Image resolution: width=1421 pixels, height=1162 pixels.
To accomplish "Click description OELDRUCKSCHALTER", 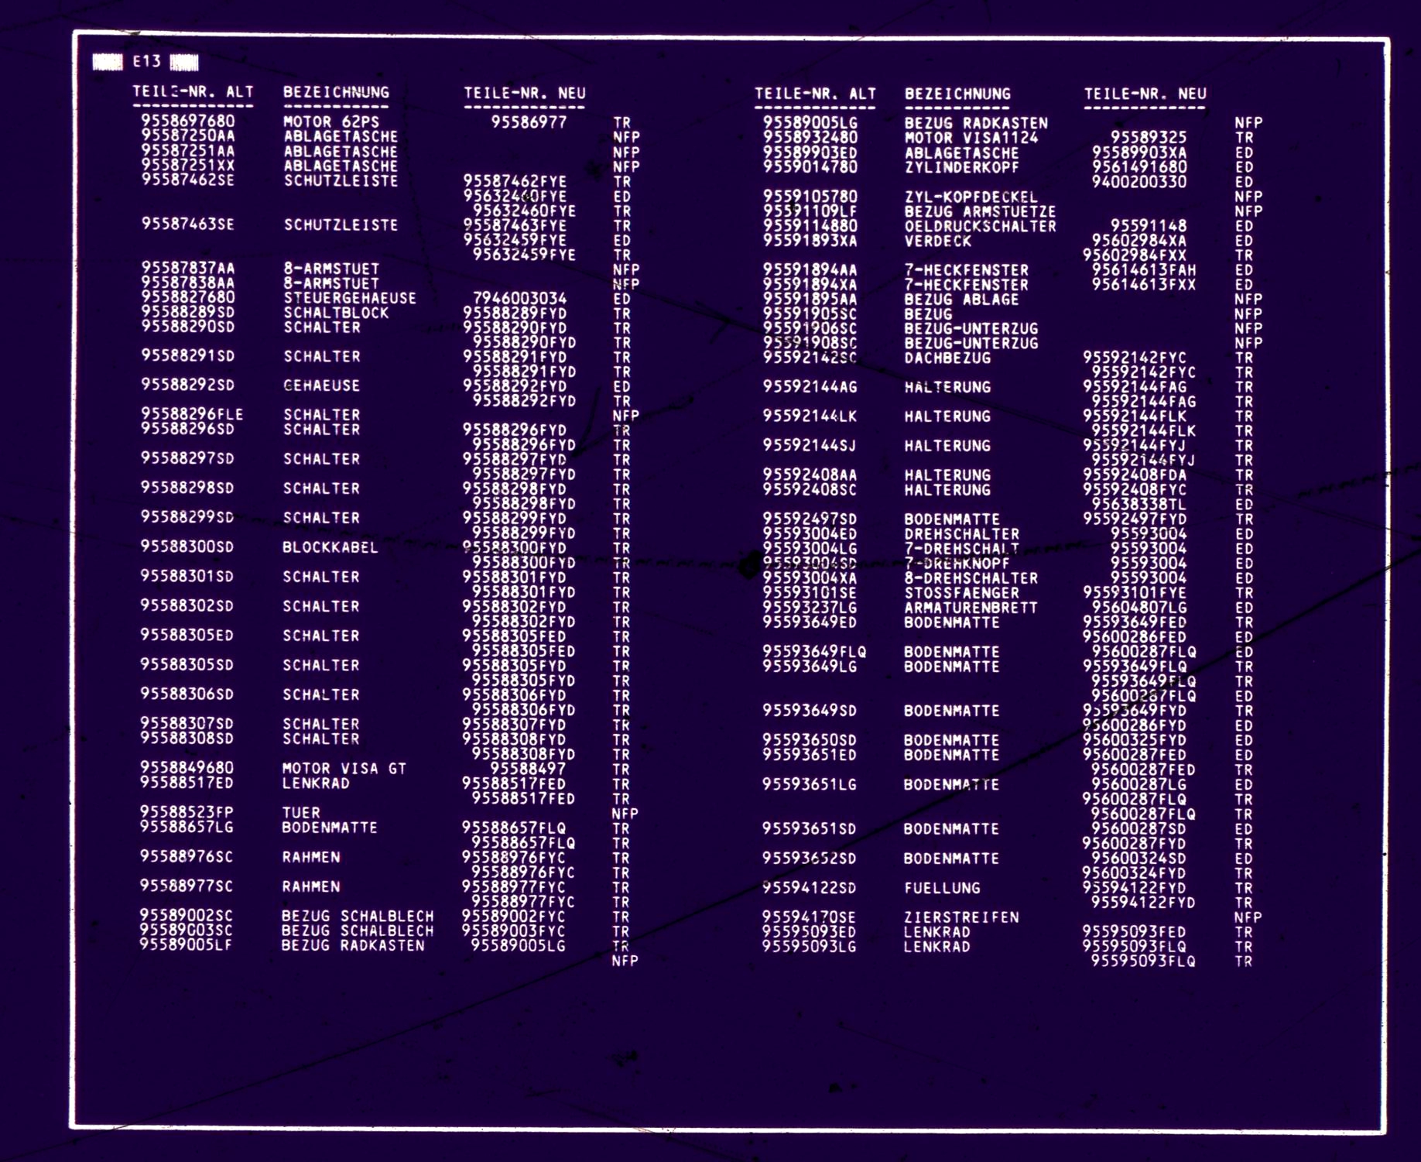I will click(981, 226).
